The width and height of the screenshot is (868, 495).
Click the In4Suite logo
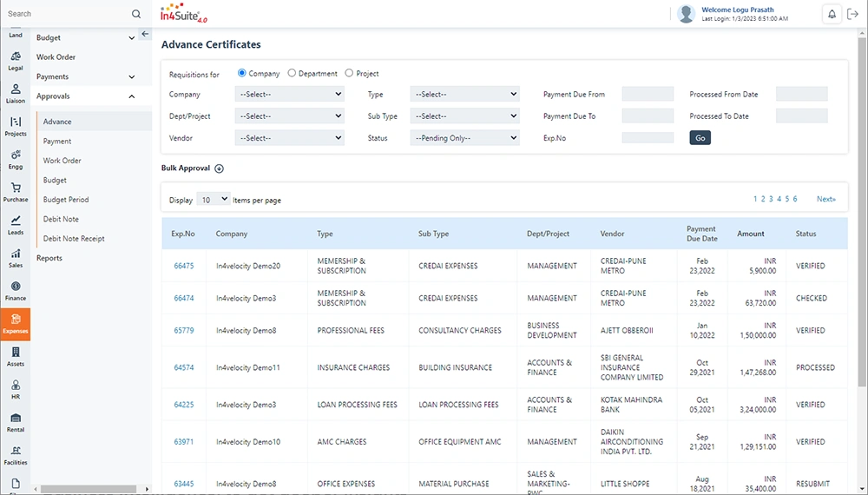coord(183,13)
